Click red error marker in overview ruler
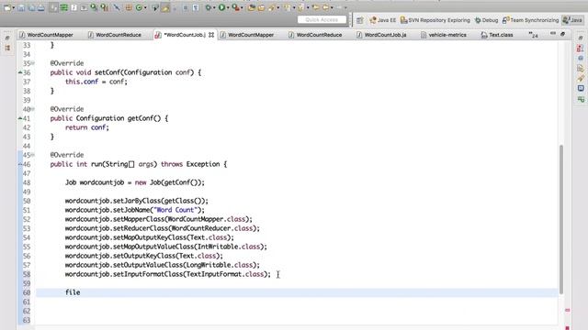588x330 pixels. pos(567,310)
